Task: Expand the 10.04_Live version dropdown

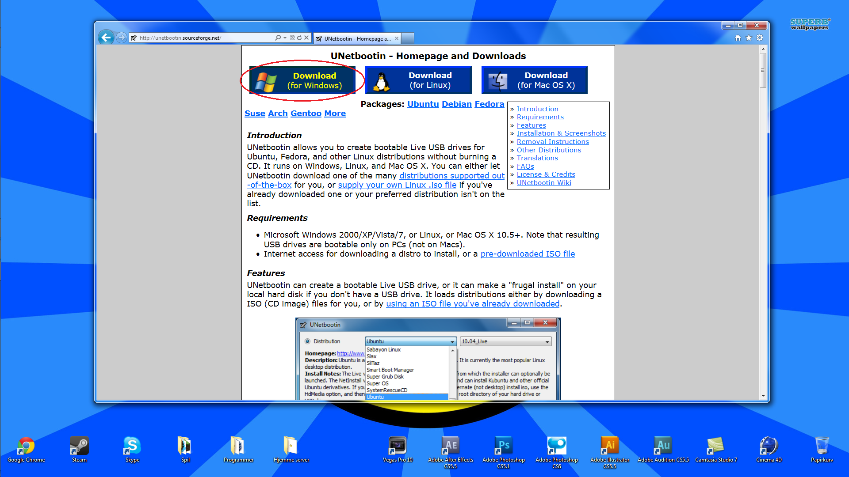Action: tap(547, 342)
